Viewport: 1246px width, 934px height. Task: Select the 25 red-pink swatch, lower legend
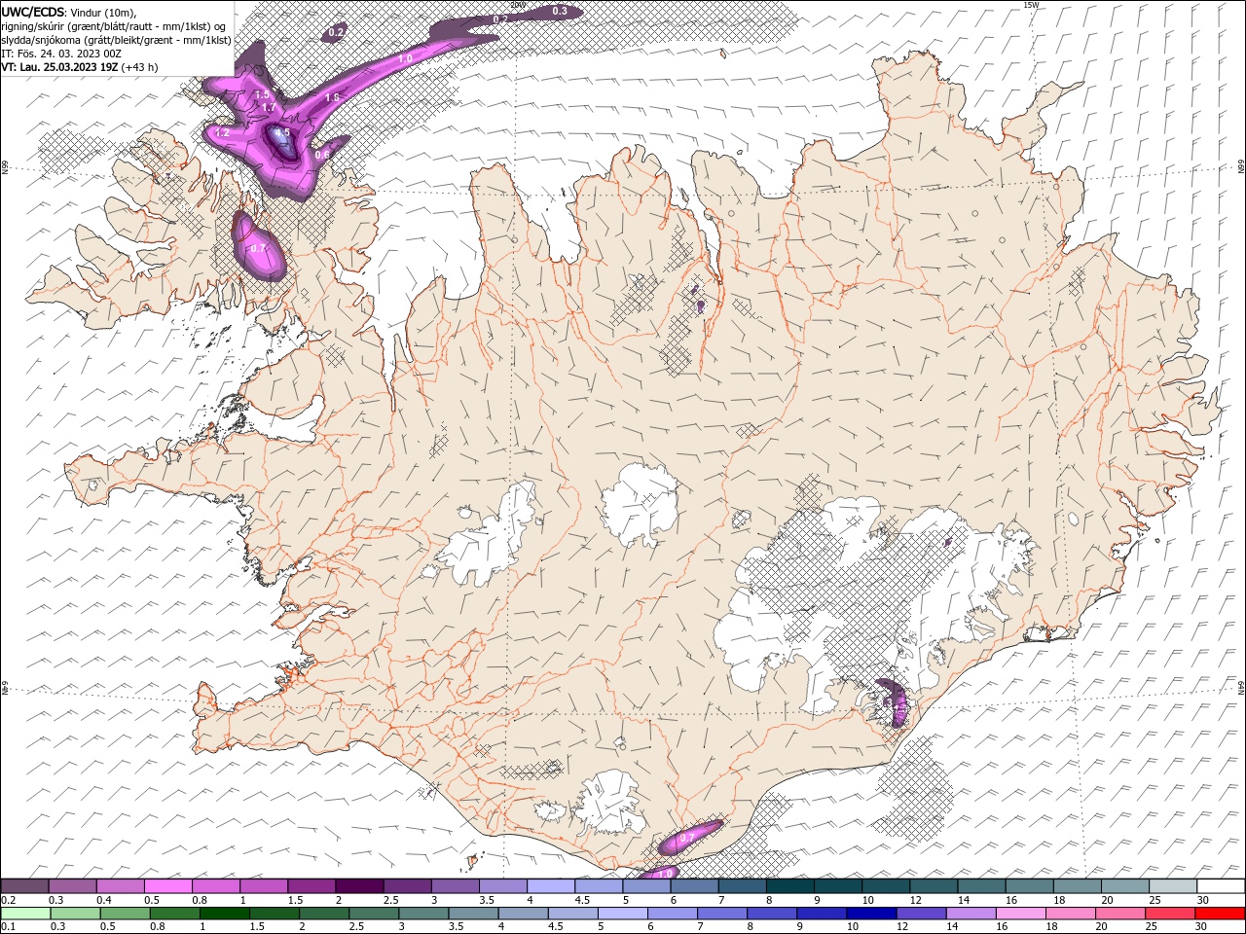pyautogui.click(x=1170, y=914)
